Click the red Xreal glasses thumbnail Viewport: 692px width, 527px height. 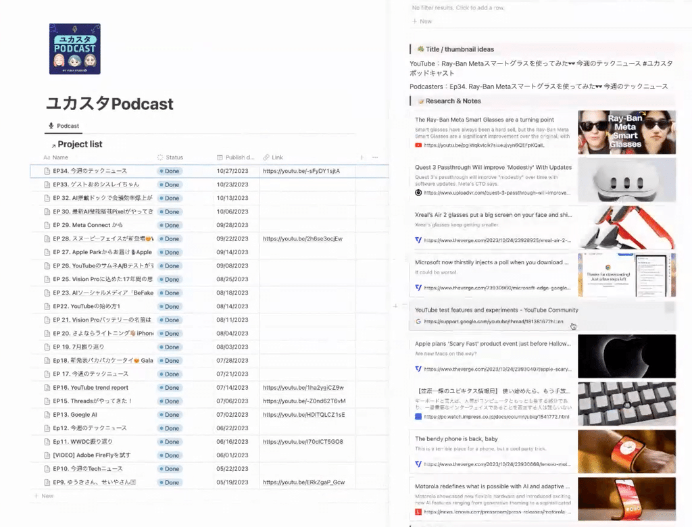pos(626,227)
